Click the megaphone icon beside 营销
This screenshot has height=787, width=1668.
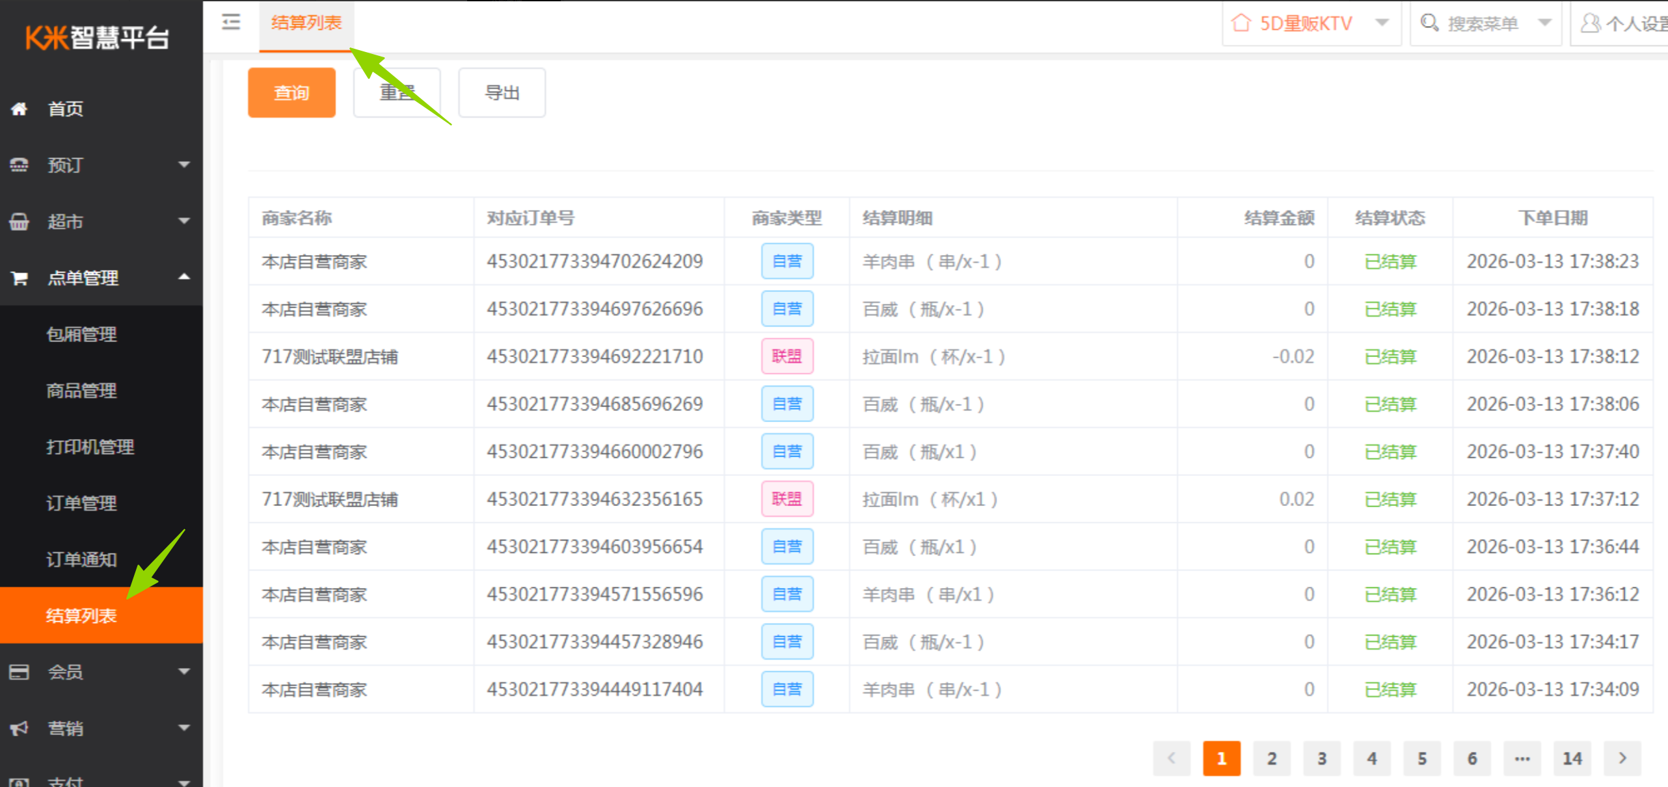[x=20, y=728]
